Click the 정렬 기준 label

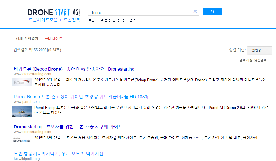(x=237, y=50)
